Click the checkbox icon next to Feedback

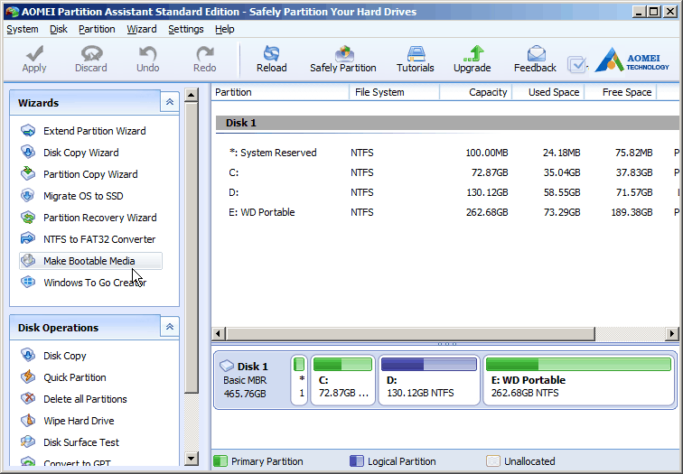pos(577,64)
